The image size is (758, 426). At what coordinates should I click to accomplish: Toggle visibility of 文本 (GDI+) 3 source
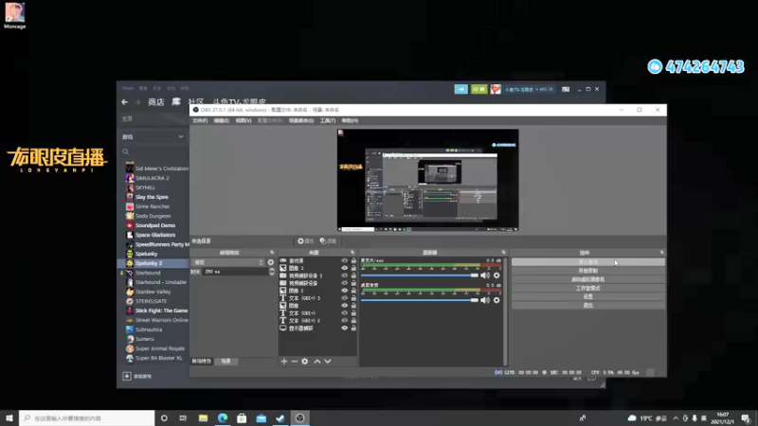(345, 298)
